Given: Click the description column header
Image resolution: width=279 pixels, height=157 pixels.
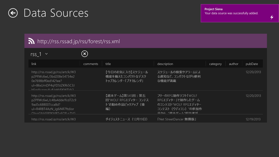Looking at the screenshot, I should 165,64.
